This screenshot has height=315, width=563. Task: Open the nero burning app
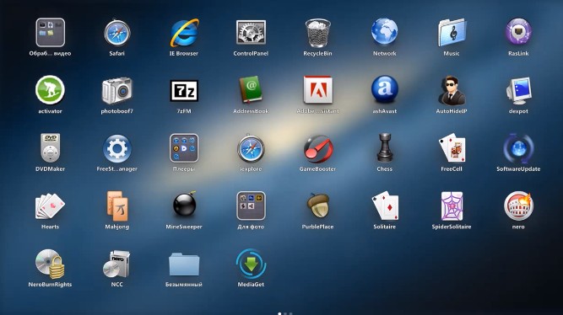click(518, 206)
